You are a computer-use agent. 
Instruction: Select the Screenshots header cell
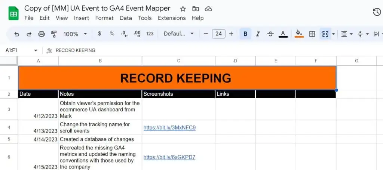click(178, 94)
